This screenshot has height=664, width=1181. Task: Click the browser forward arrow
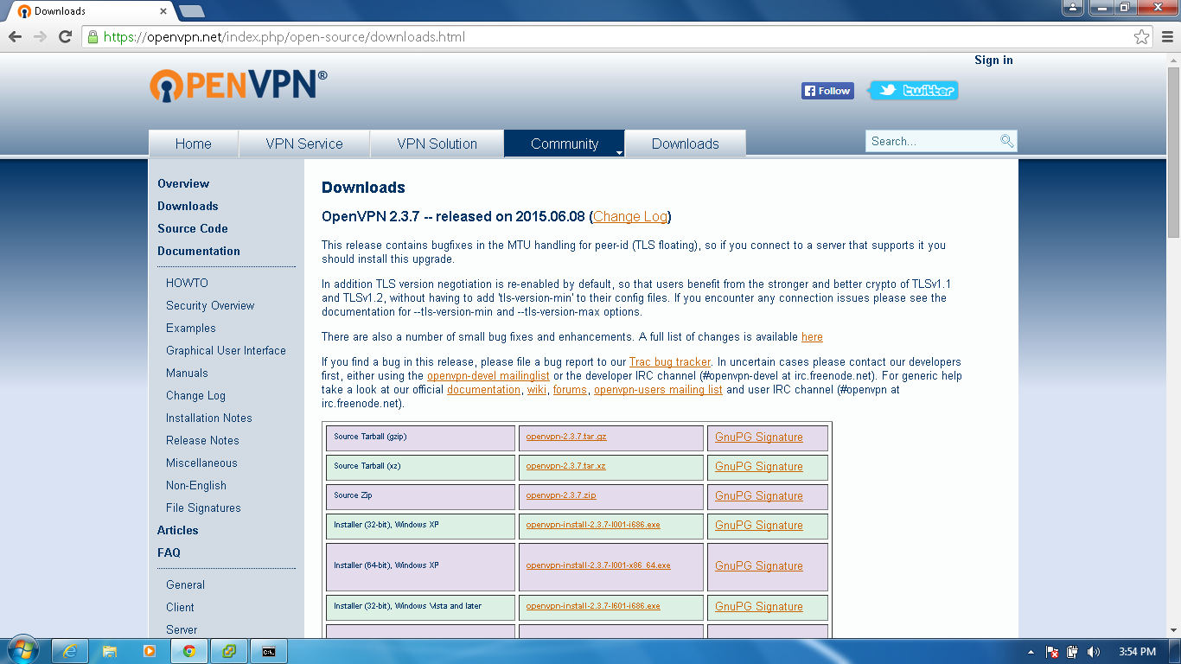(40, 37)
